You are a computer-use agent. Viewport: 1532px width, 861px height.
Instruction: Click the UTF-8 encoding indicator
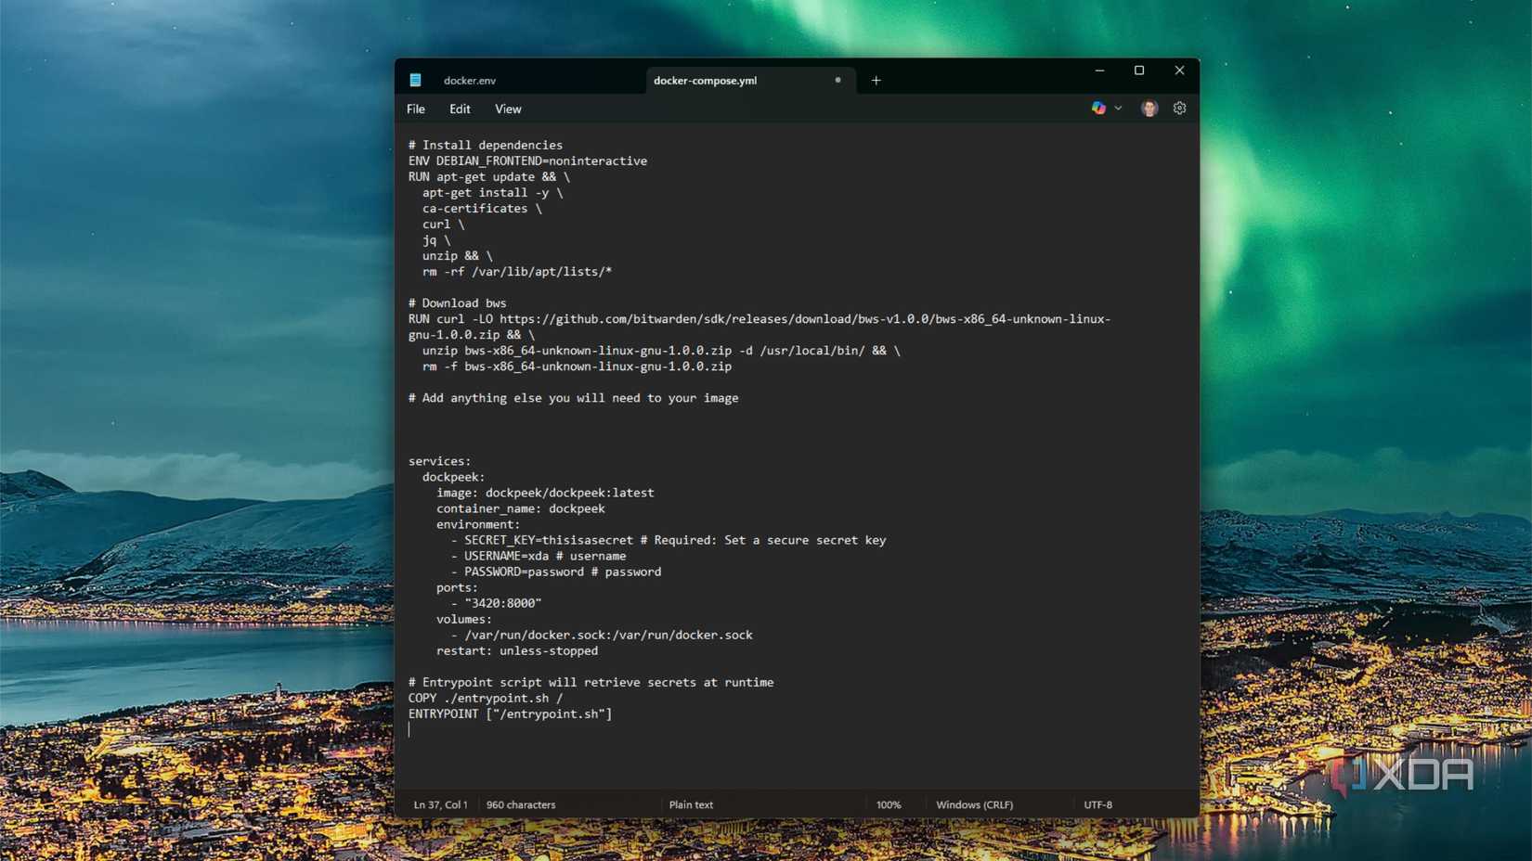click(x=1097, y=804)
